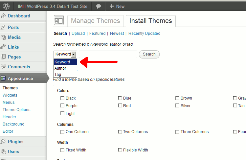The width and height of the screenshot is (246, 160).
Task: Open the comments bubble icon in toolbar
Action: (x=99, y=7)
